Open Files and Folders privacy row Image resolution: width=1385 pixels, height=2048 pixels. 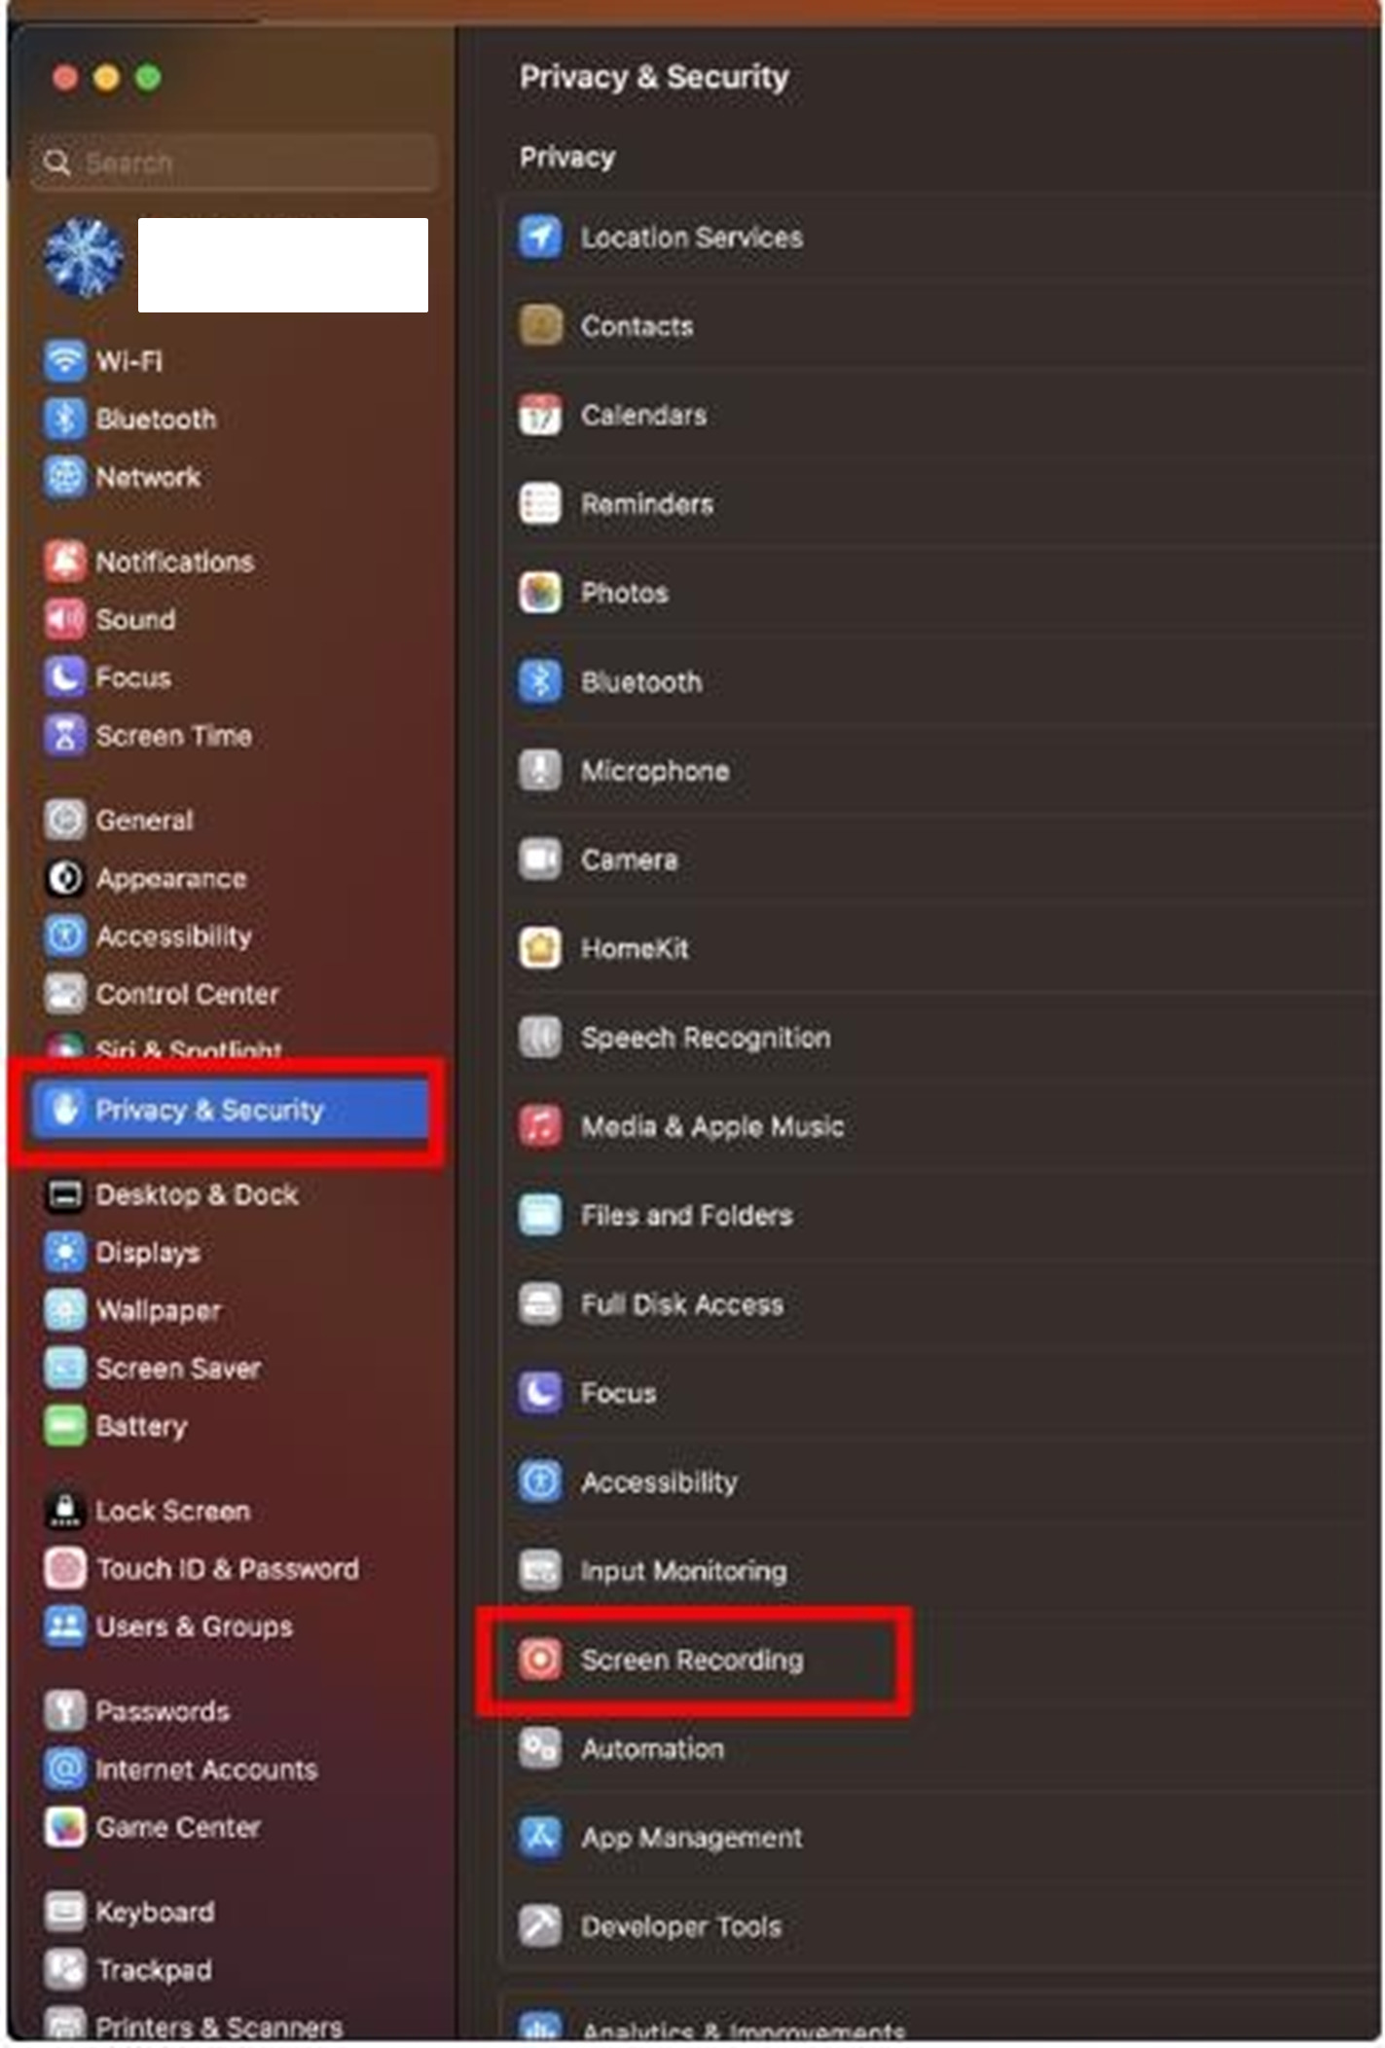click(x=940, y=1215)
